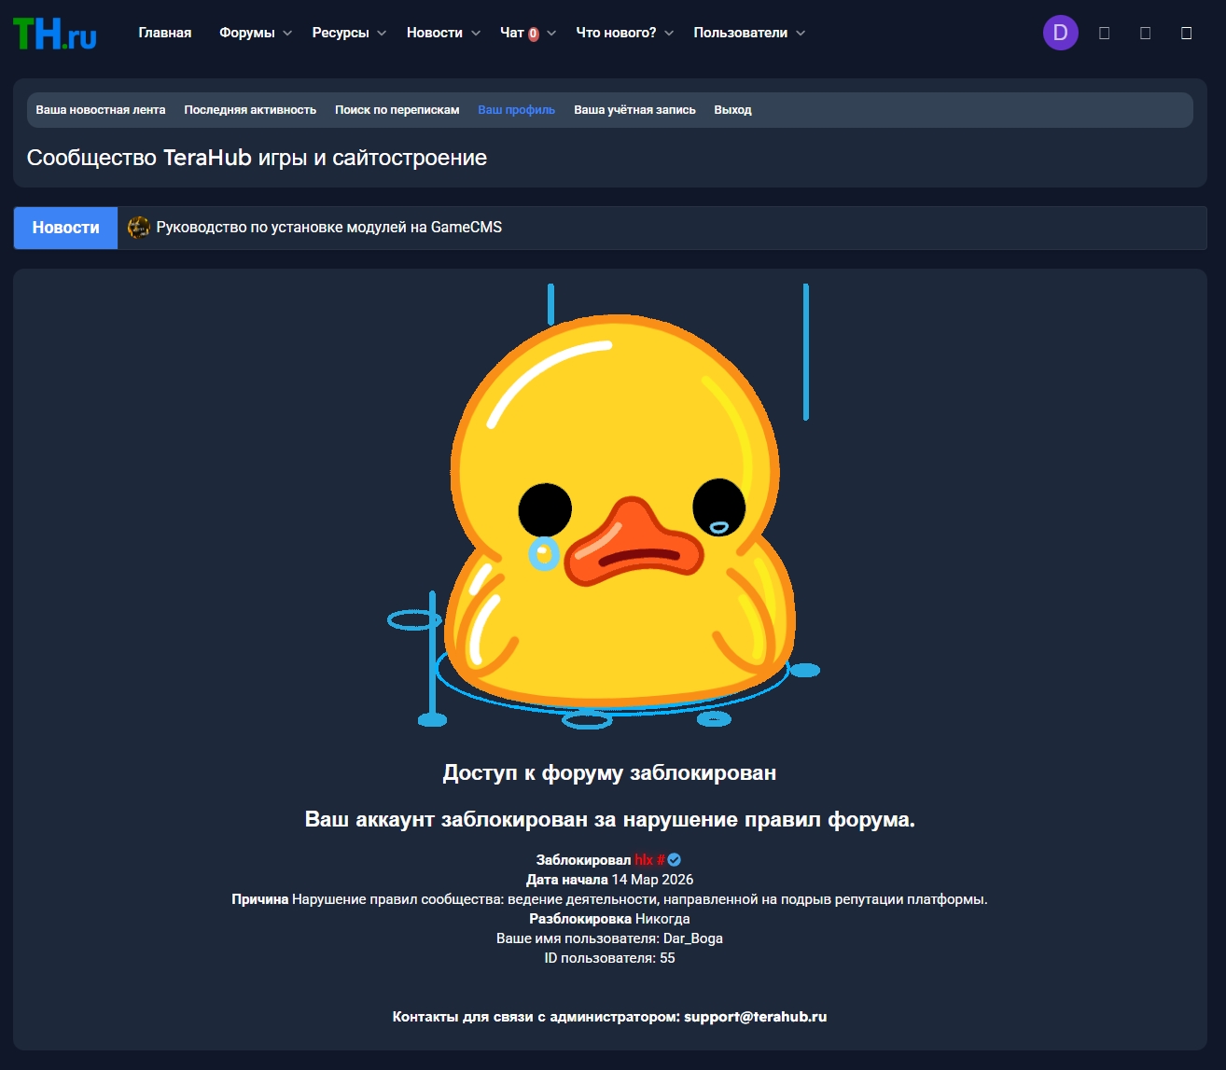Expand the "Что нового?" dropdown
Screen dimensions: 1226x1070
click(x=616, y=32)
